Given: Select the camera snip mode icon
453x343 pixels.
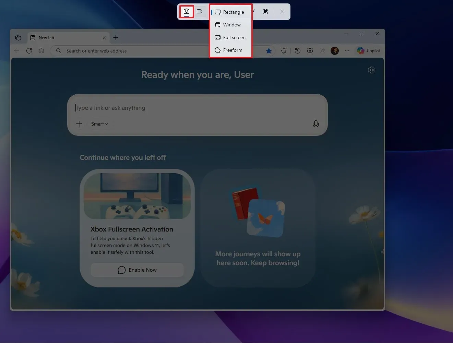Looking at the screenshot, I should pos(187,11).
